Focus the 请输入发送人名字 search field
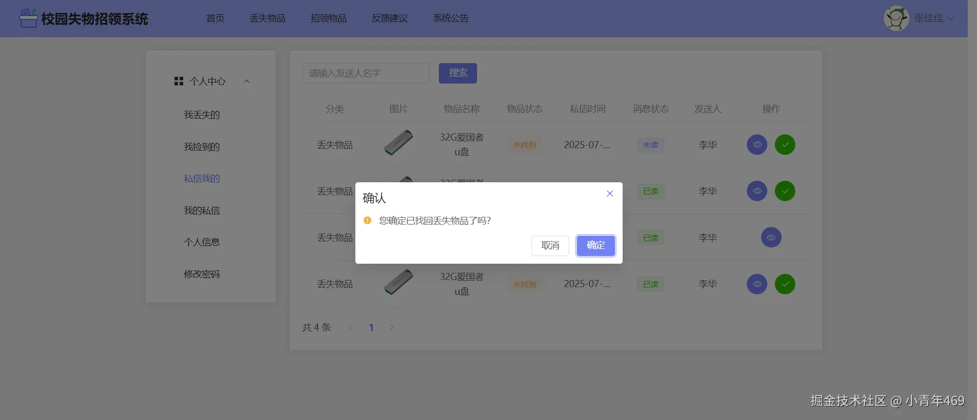 (366, 73)
